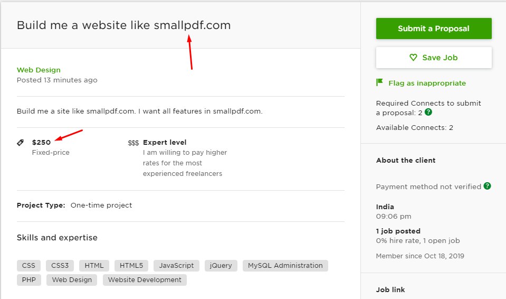Click 'Member since Oct 18, 2019' text

click(x=420, y=256)
